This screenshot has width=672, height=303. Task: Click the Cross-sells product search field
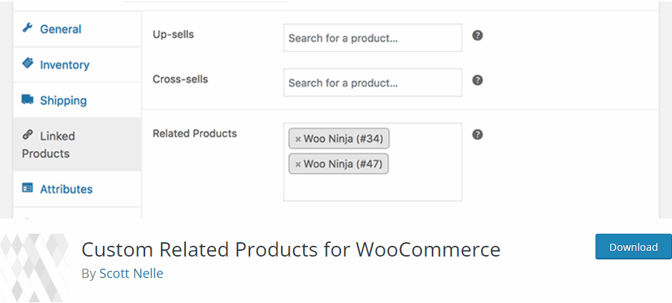[x=372, y=82]
